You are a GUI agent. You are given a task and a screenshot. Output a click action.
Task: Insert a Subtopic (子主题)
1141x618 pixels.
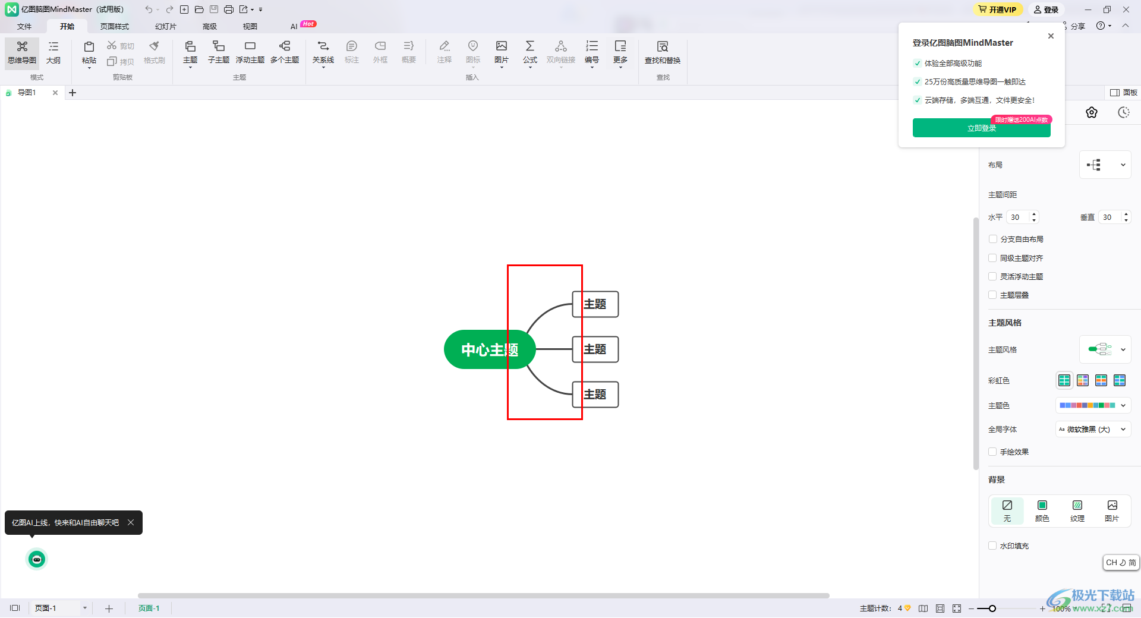tap(219, 53)
